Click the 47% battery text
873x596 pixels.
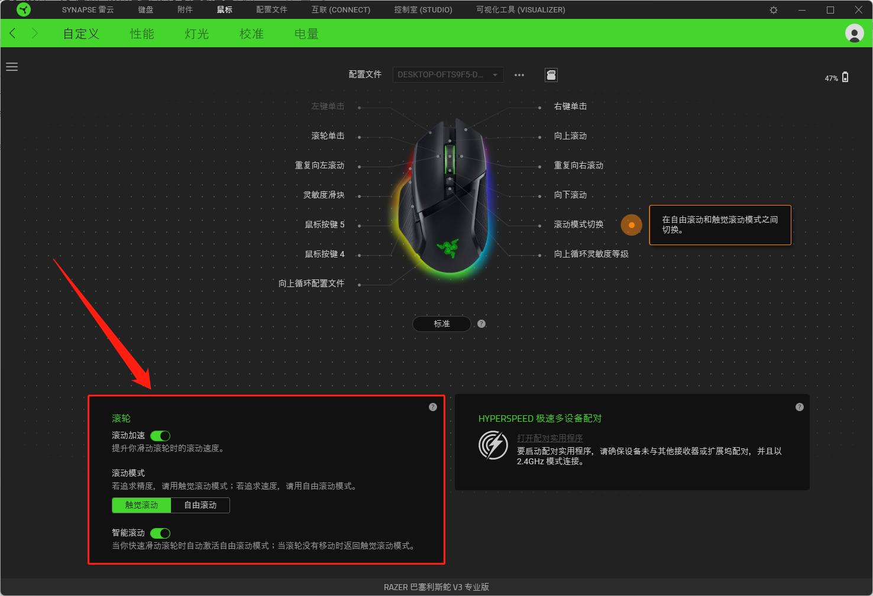click(x=831, y=78)
